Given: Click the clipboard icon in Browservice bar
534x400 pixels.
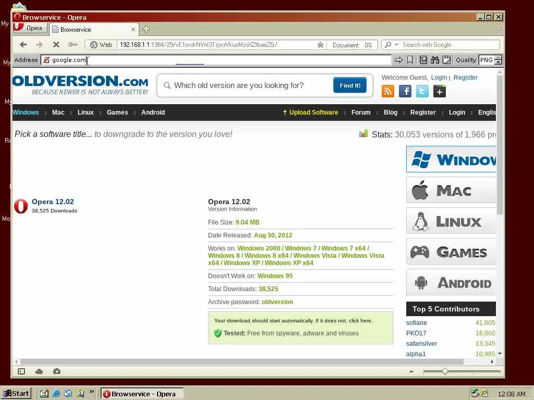Looking at the screenshot, I should 446,60.
